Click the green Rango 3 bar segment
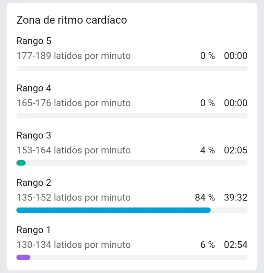Image resolution: width=264 pixels, height=273 pixels. coord(21,163)
